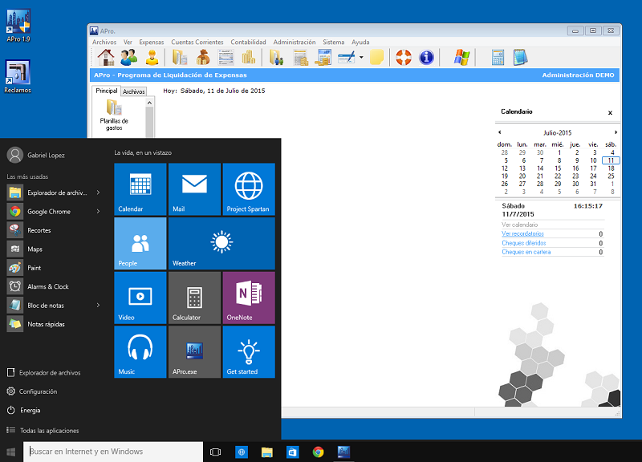Click Todas las aplicaciones in Start menu
The height and width of the screenshot is (462, 642).
[x=48, y=431]
